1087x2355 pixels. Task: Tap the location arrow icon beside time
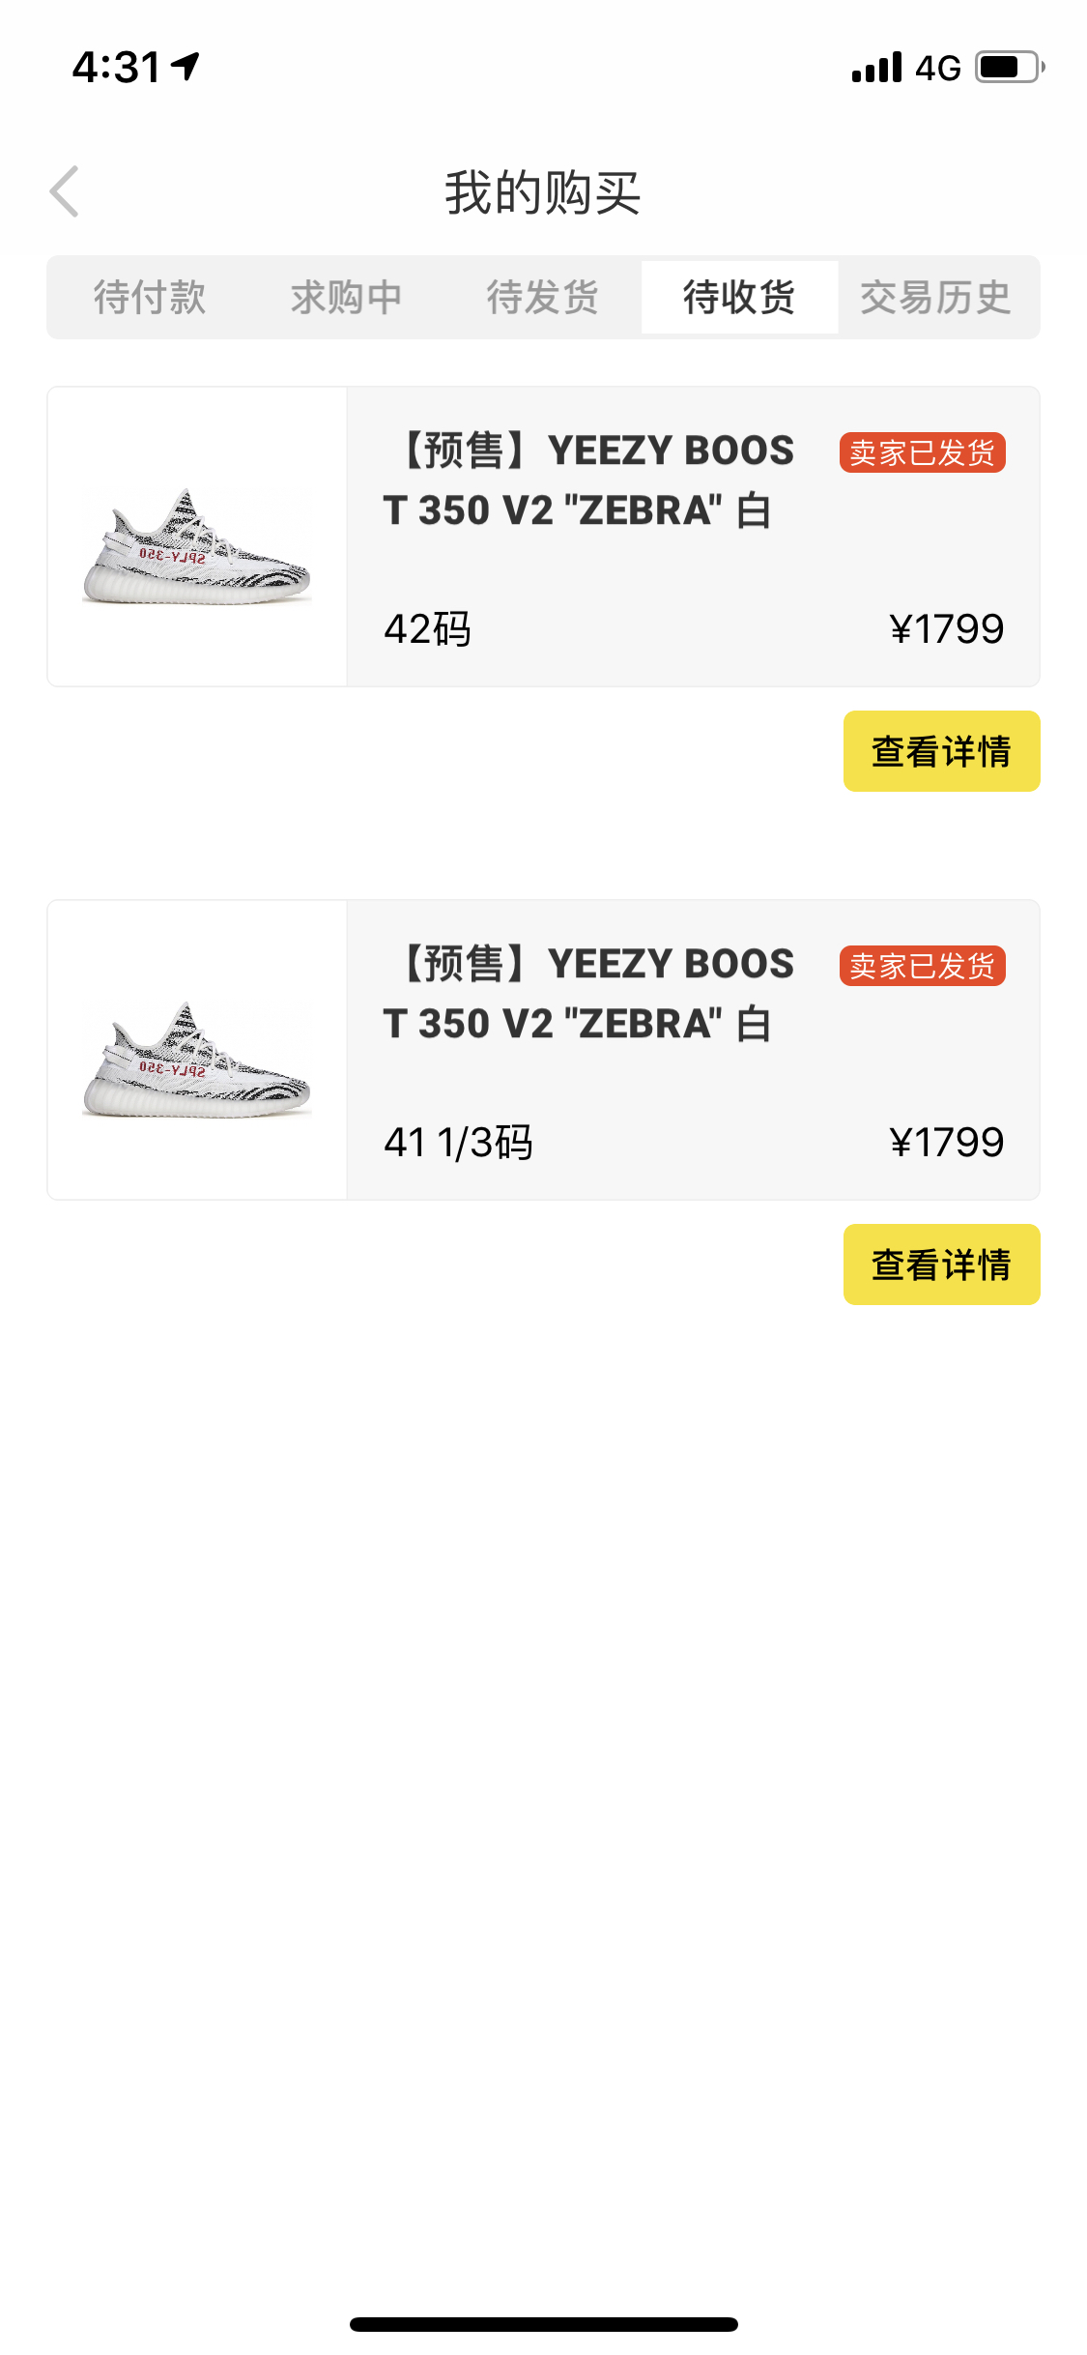(x=186, y=66)
